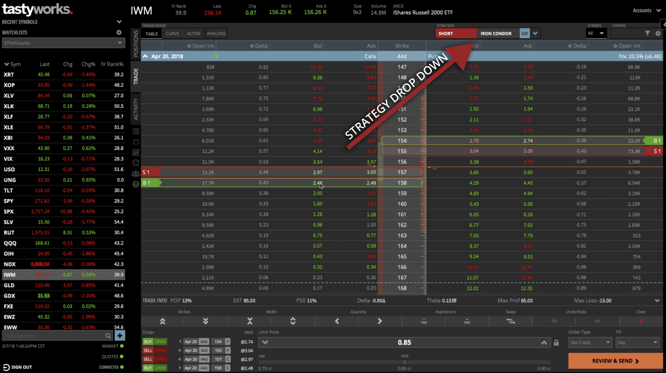Click the nat-to-mid price slider
The height and width of the screenshot is (373, 666).
(404, 362)
